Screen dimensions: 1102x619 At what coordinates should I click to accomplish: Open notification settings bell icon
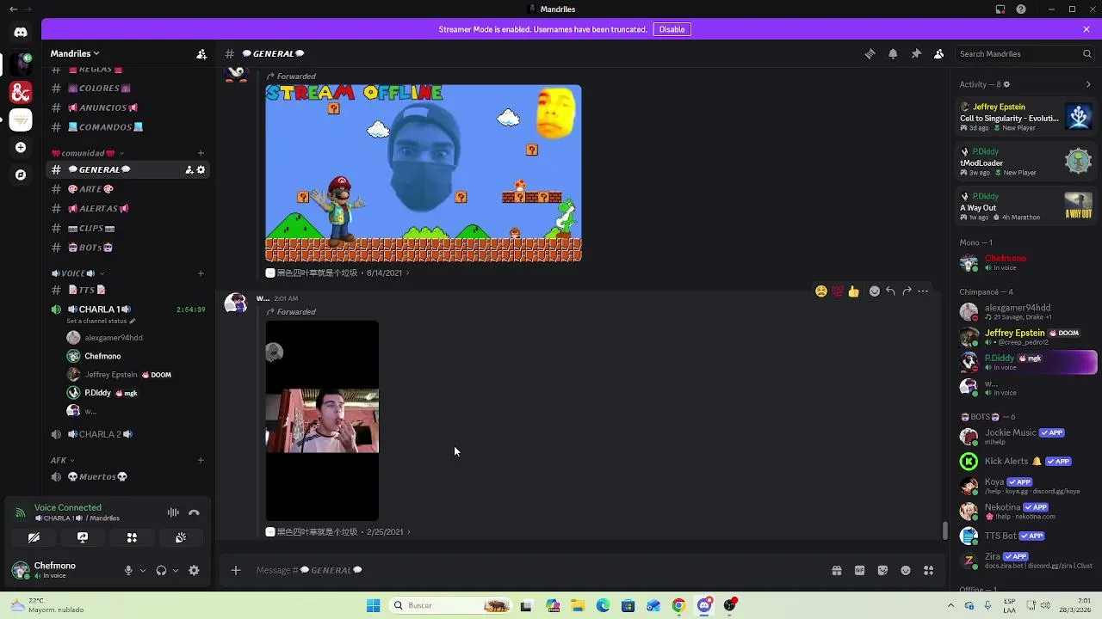pyautogui.click(x=893, y=53)
